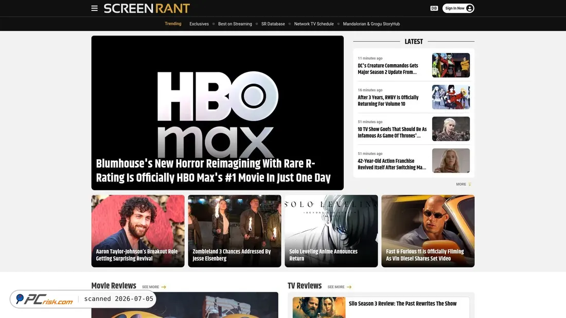Open Aaron Taylor-Johnson's Breakout Role card
Image resolution: width=566 pixels, height=318 pixels.
[138, 231]
